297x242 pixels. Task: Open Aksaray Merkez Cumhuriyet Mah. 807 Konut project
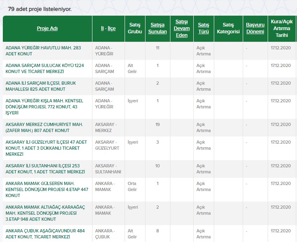pos(44,127)
